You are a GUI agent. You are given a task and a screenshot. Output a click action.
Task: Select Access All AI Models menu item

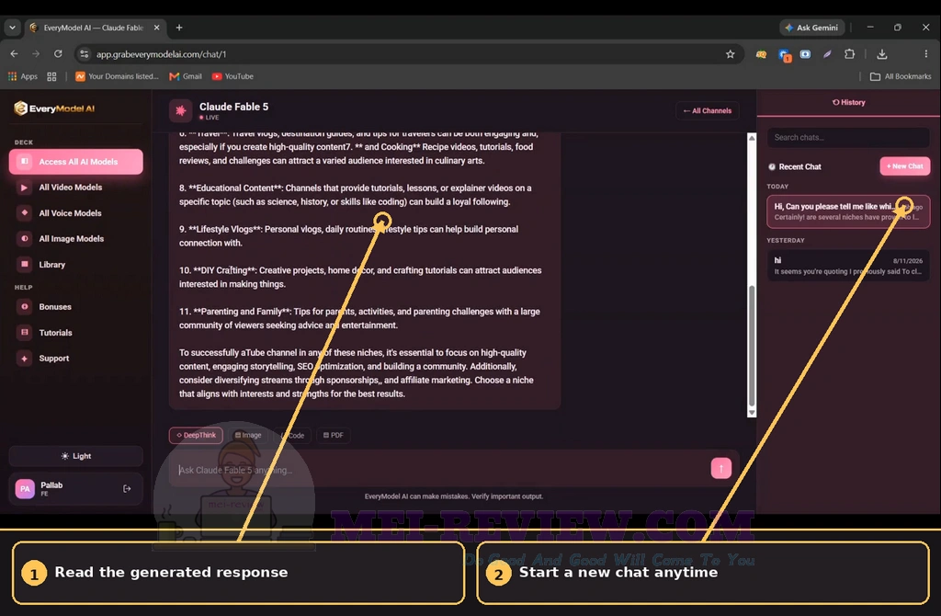(76, 162)
